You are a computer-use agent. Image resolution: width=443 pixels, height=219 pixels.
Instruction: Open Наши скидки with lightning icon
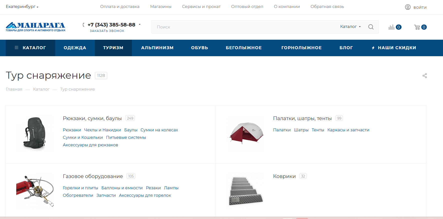(x=394, y=48)
